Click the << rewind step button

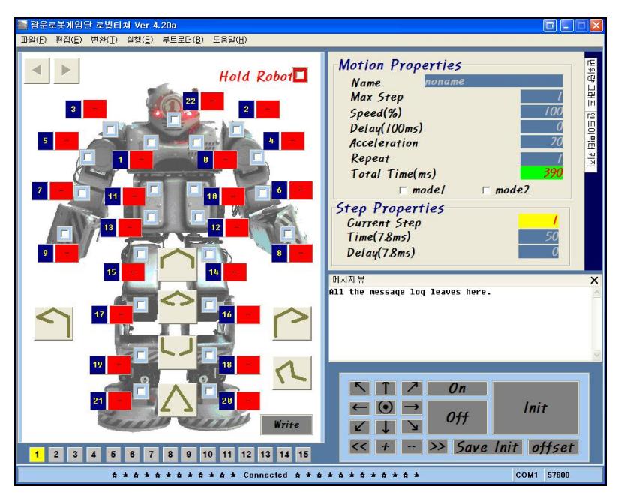coord(359,447)
